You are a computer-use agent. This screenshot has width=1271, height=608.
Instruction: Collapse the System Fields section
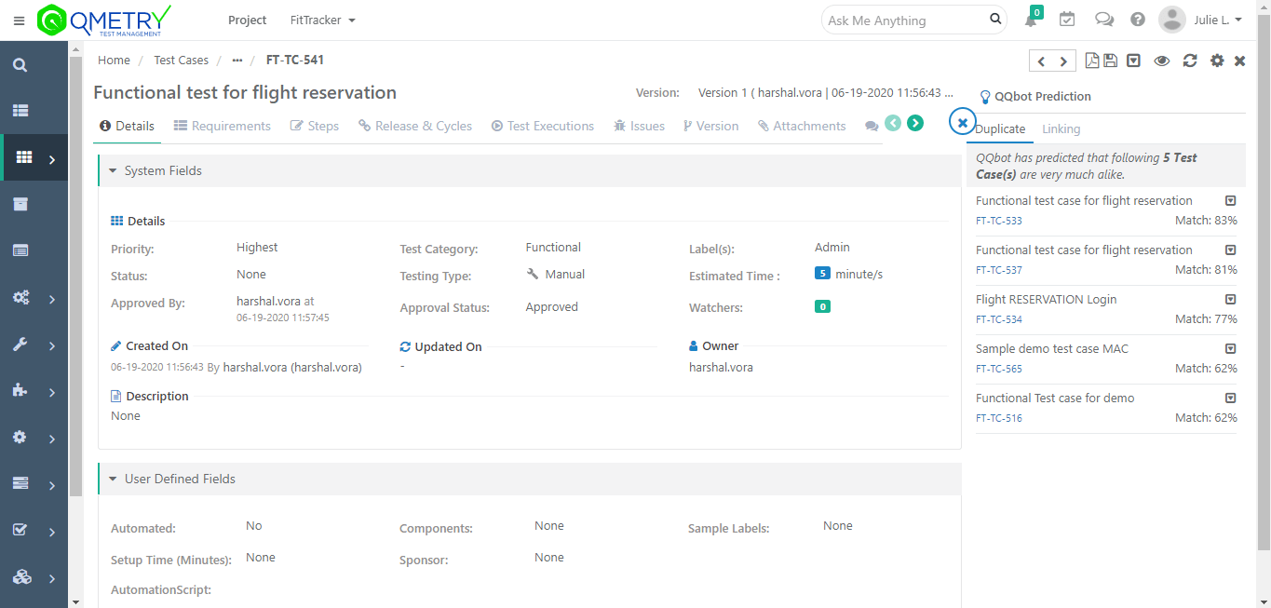[x=114, y=171]
